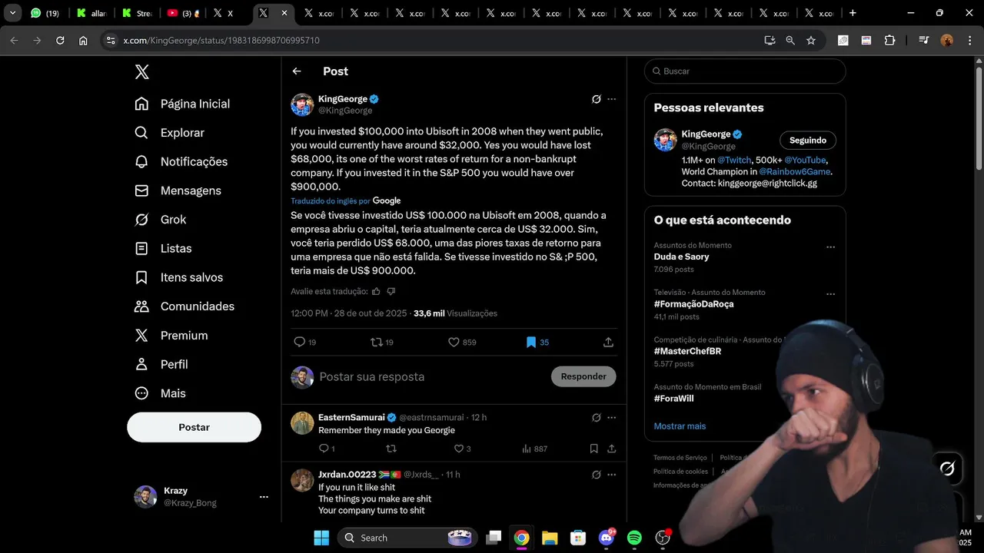Open the @Rainbow6Game mention link
The width and height of the screenshot is (984, 553).
pyautogui.click(x=795, y=172)
